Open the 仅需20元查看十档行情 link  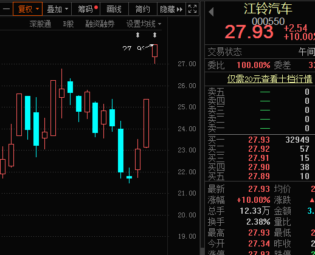click(269, 79)
